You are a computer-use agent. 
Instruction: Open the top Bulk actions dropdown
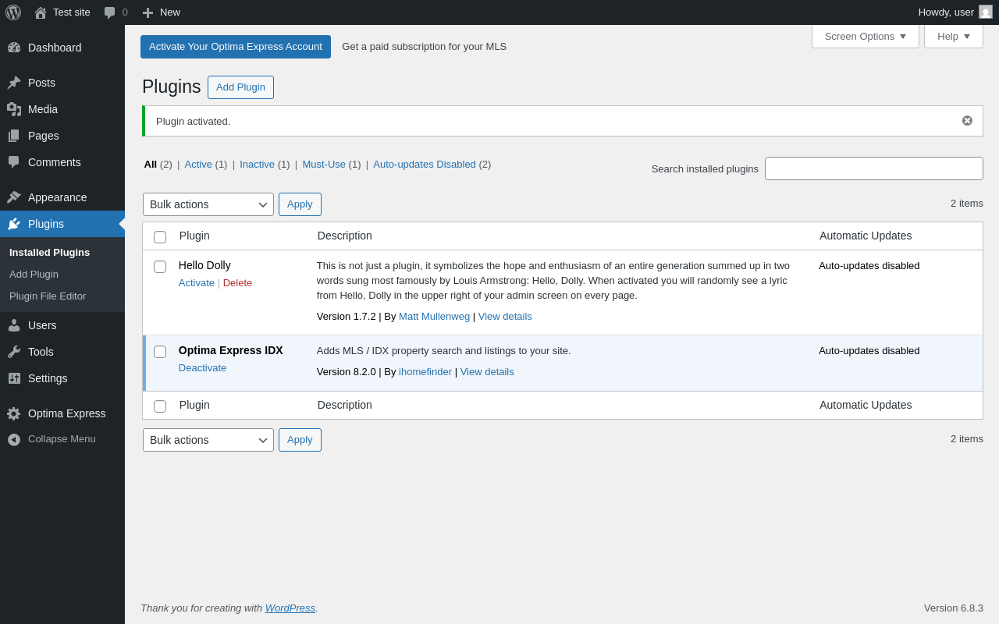(x=208, y=204)
